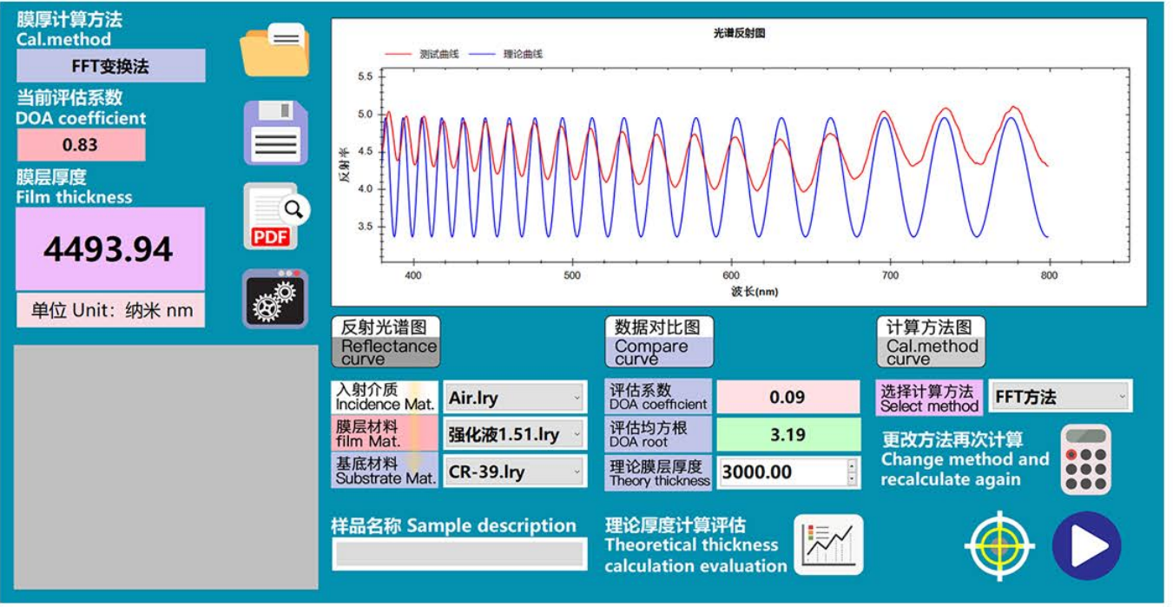Click the x-axis label 波长(nm)

[754, 292]
